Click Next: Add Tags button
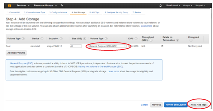213x111 pixels. pos(199,105)
